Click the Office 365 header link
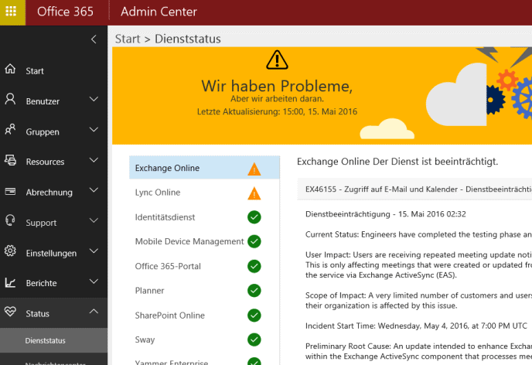This screenshot has width=532, height=365. [x=65, y=12]
